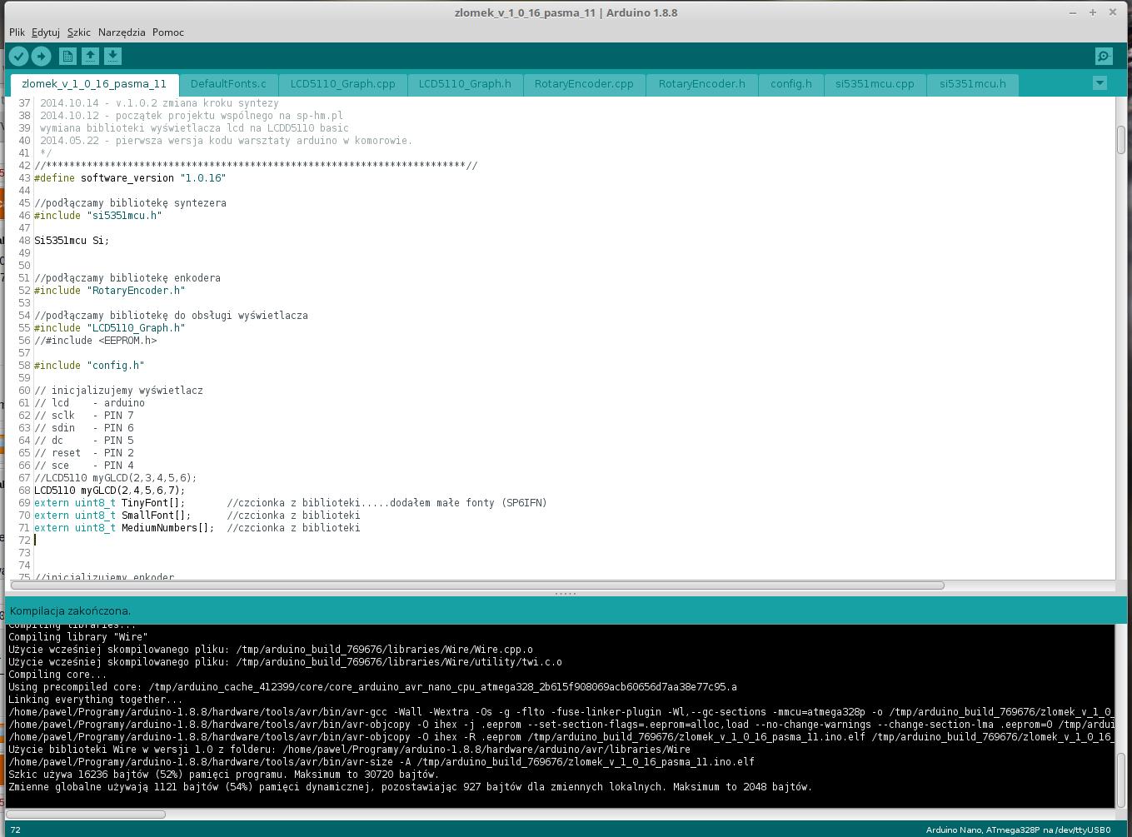1132x837 pixels.
Task: Open the Serial Monitor magnifier icon
Action: pos(1104,57)
